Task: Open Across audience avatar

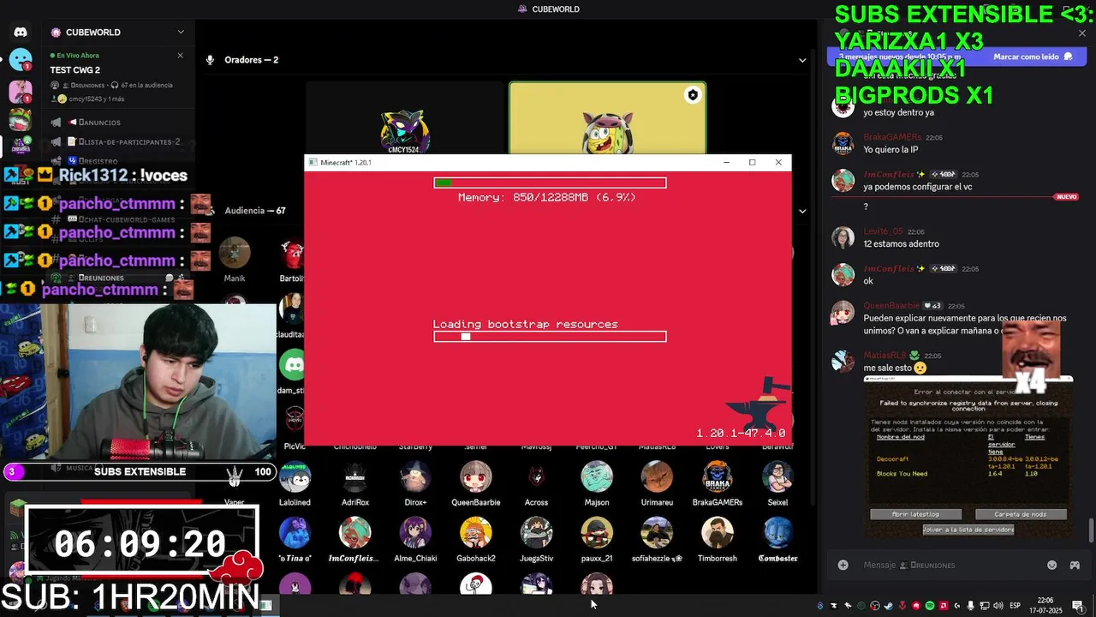Action: (x=536, y=477)
